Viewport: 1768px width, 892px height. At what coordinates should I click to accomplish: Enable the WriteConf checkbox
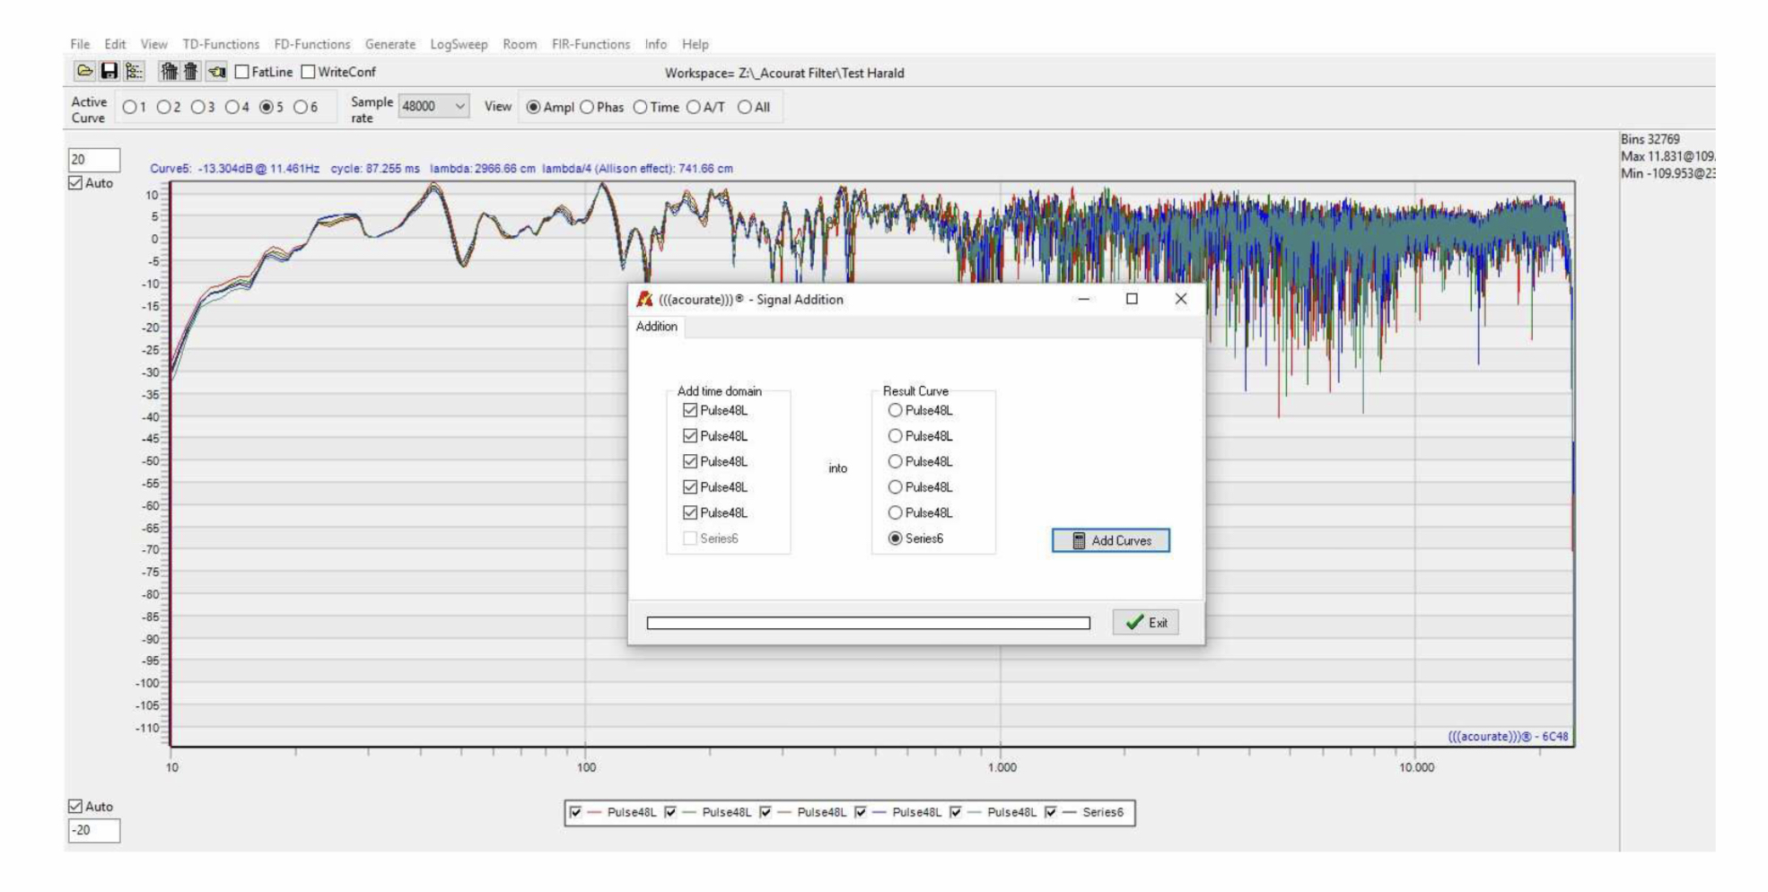308,72
